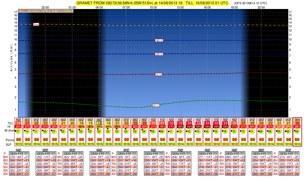Click the 40% humidity value

(x=81, y=127)
